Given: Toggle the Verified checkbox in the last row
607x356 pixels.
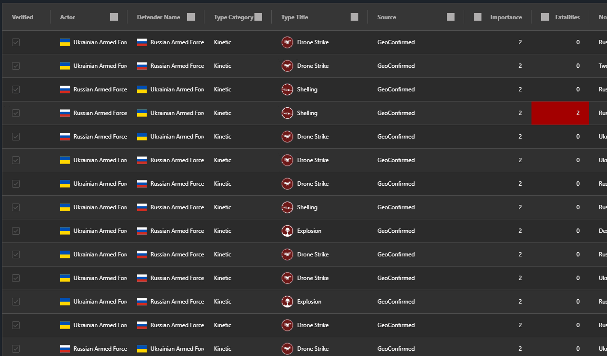Looking at the screenshot, I should [16, 349].
